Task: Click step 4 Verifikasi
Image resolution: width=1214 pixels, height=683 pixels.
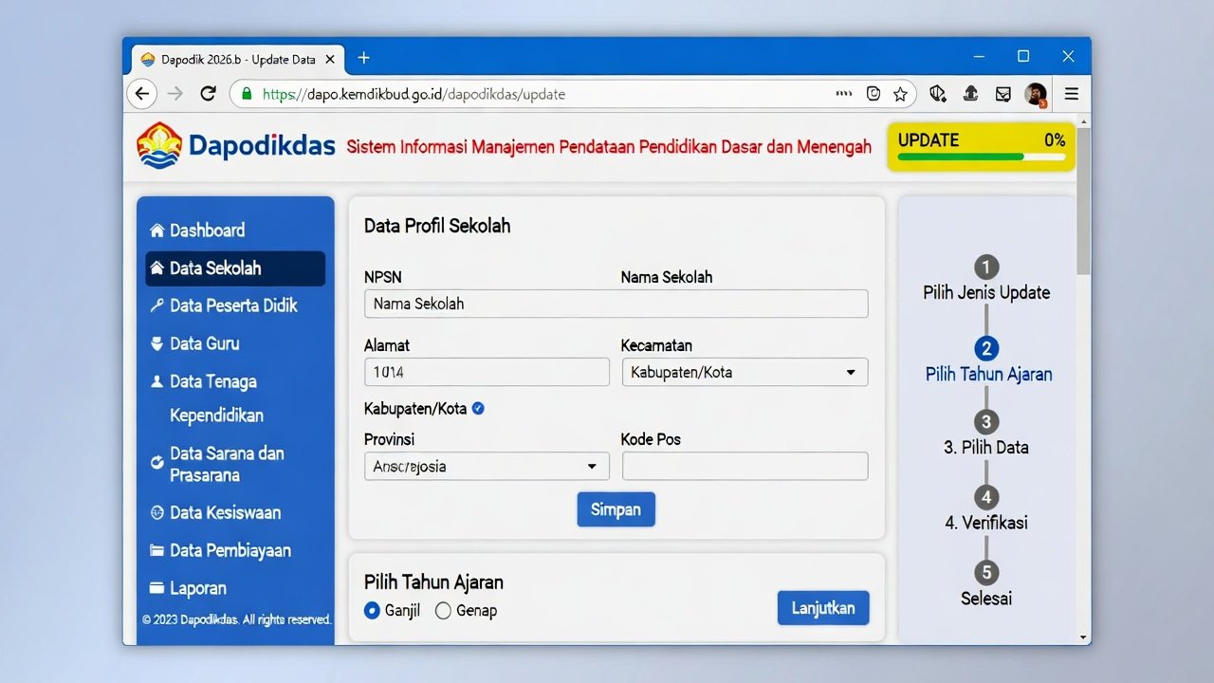Action: click(x=986, y=509)
